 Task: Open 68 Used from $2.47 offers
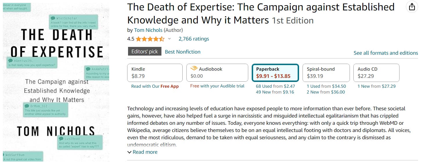click(275, 86)
